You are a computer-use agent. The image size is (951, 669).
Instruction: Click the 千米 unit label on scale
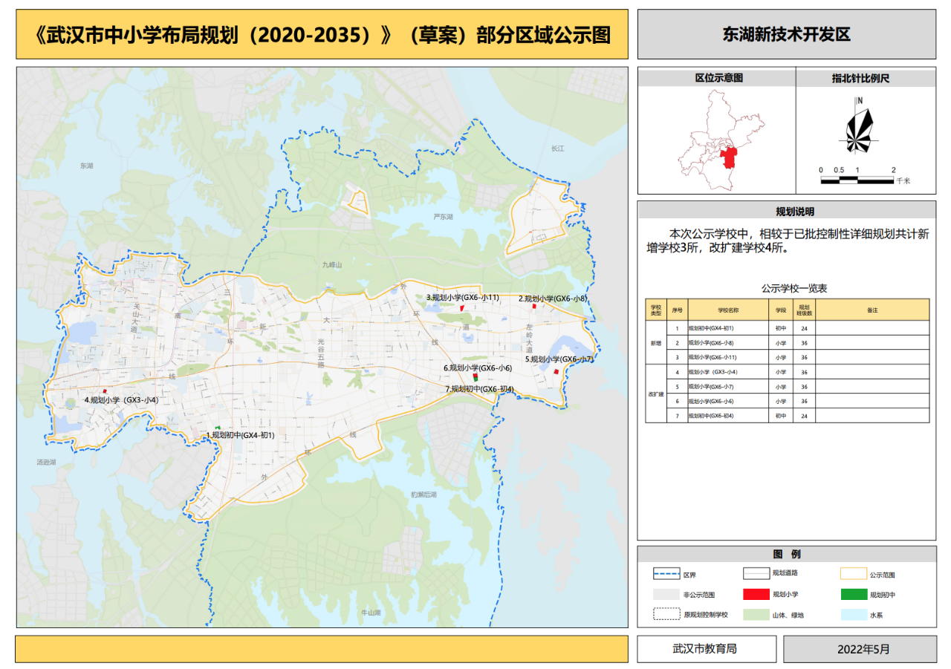(x=903, y=180)
